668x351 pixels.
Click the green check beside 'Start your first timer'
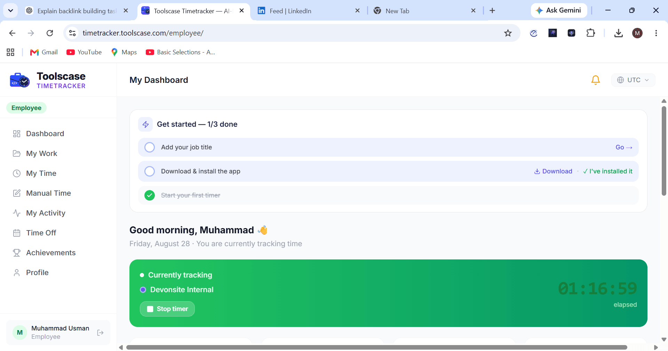pos(150,195)
